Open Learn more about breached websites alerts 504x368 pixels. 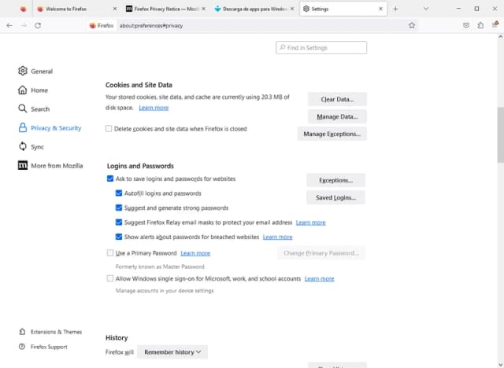tap(278, 237)
